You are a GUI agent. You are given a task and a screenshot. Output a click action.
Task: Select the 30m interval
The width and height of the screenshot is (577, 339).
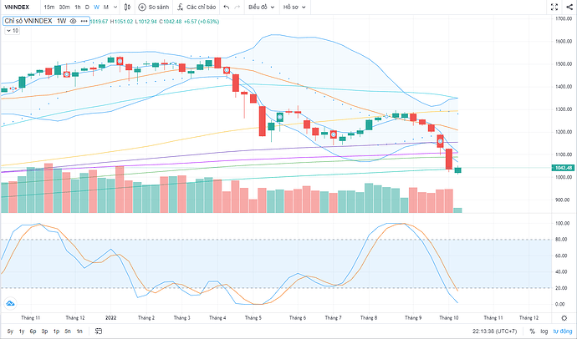[64, 7]
